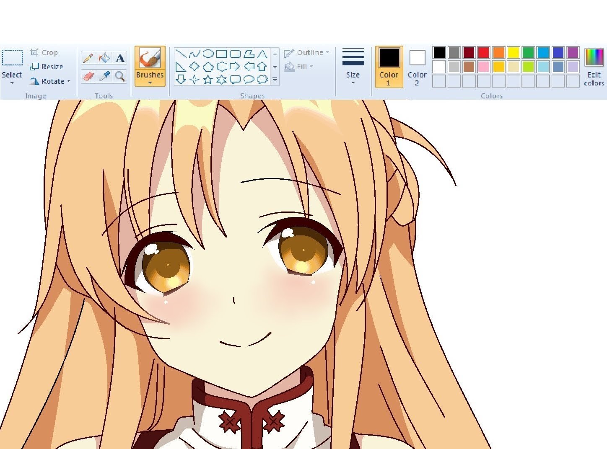Pick the straight Line shape
The image size is (607, 449).
(181, 54)
